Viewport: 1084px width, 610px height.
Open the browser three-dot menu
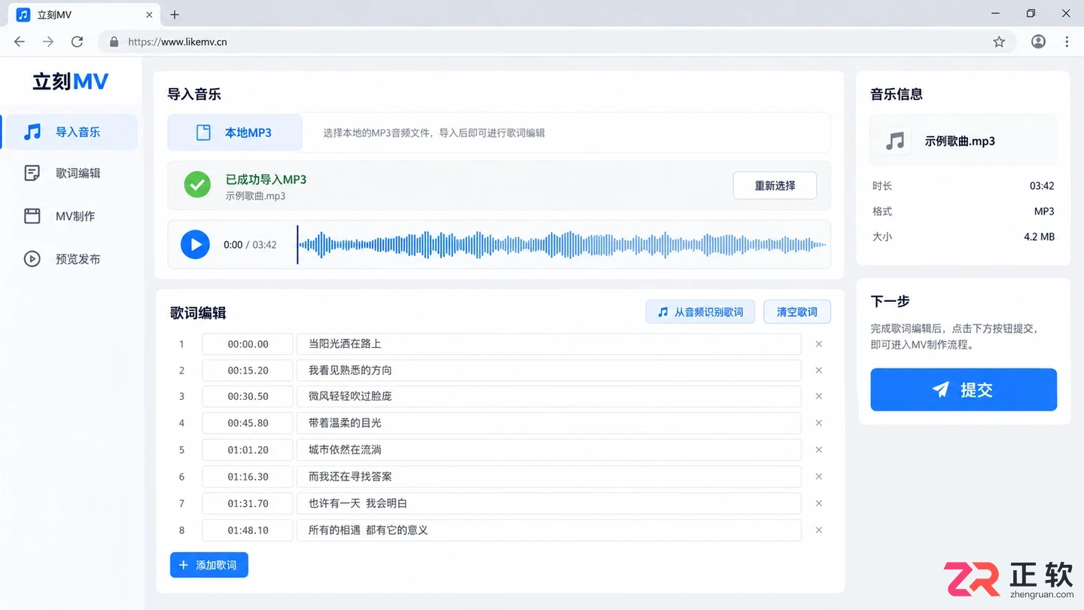coord(1067,42)
